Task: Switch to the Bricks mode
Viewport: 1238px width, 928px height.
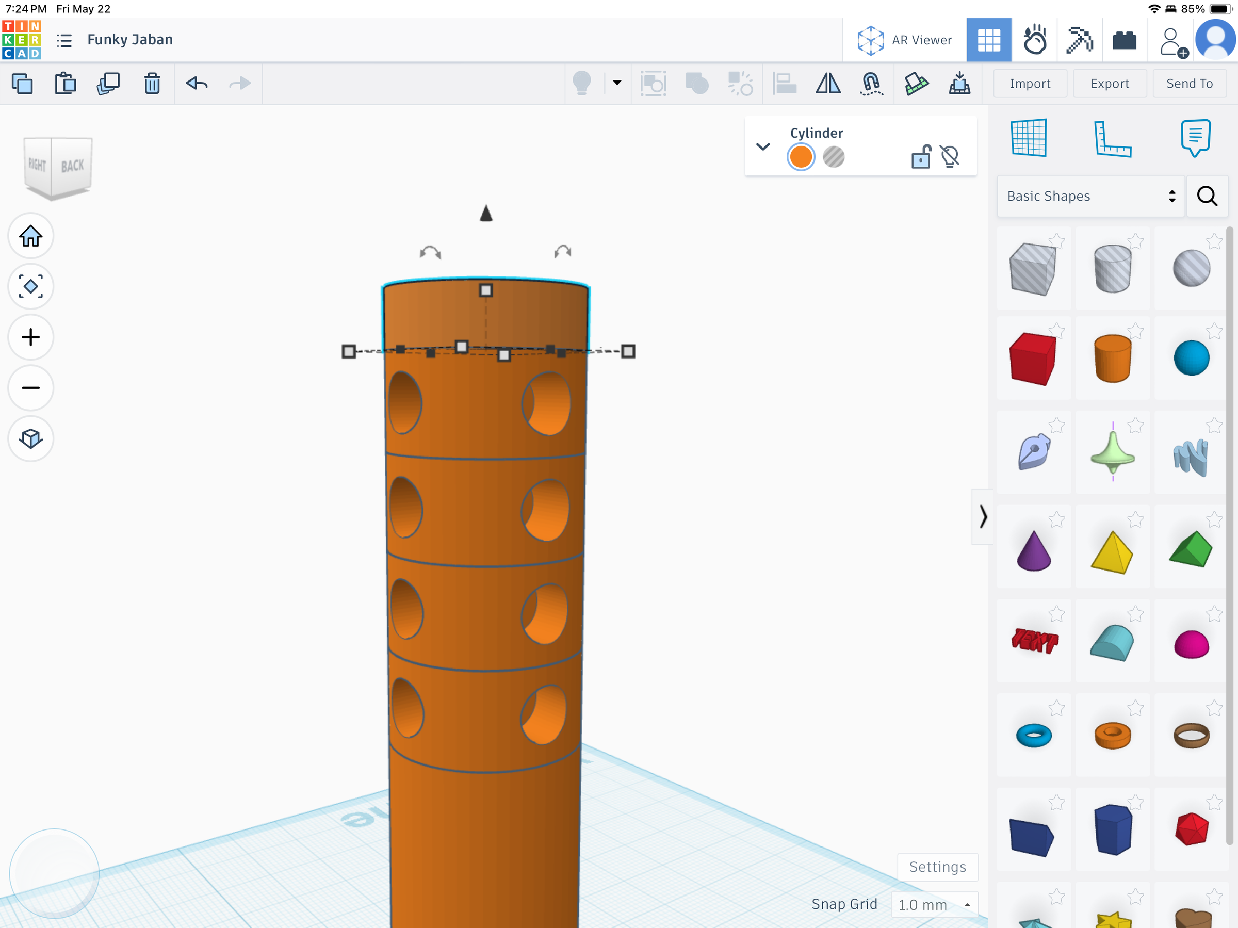Action: coord(1124,40)
